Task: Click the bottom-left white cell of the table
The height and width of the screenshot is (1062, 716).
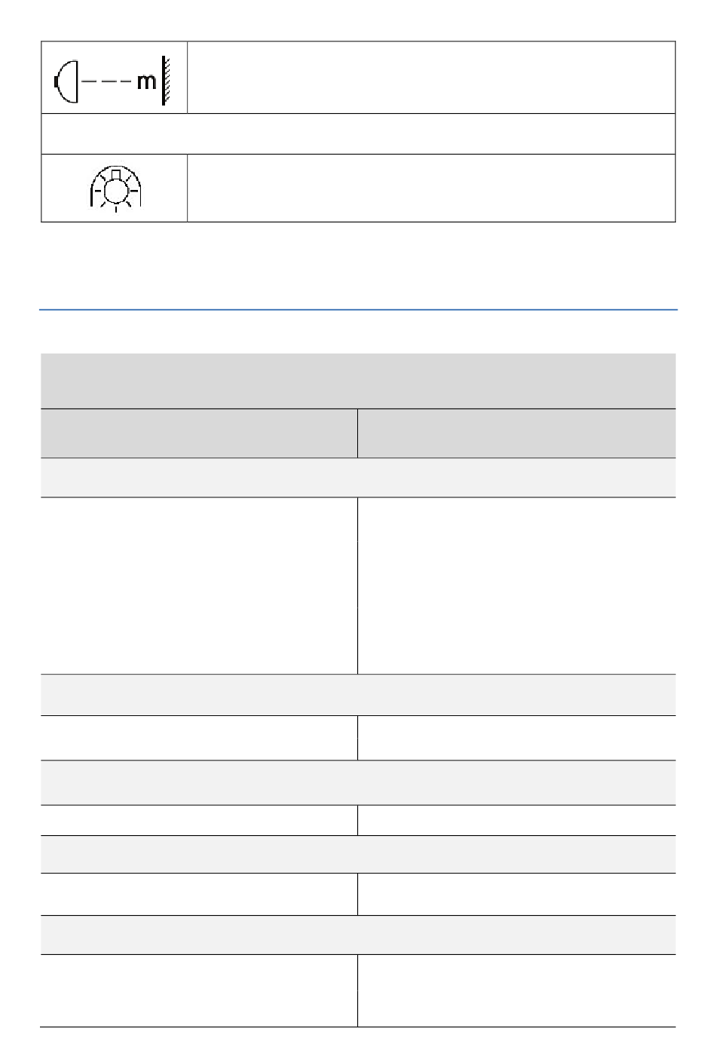Action: click(199, 991)
